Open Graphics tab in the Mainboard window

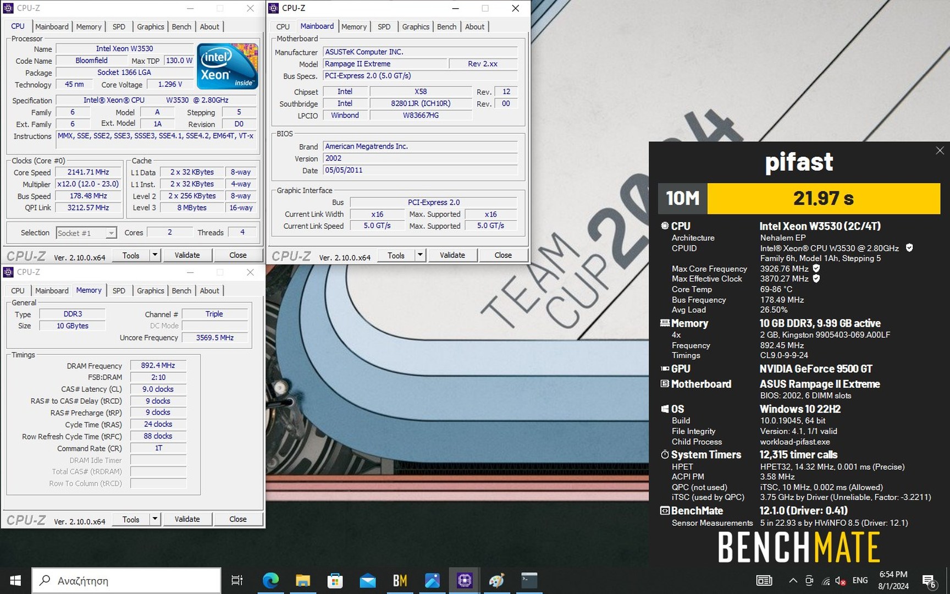416,26
